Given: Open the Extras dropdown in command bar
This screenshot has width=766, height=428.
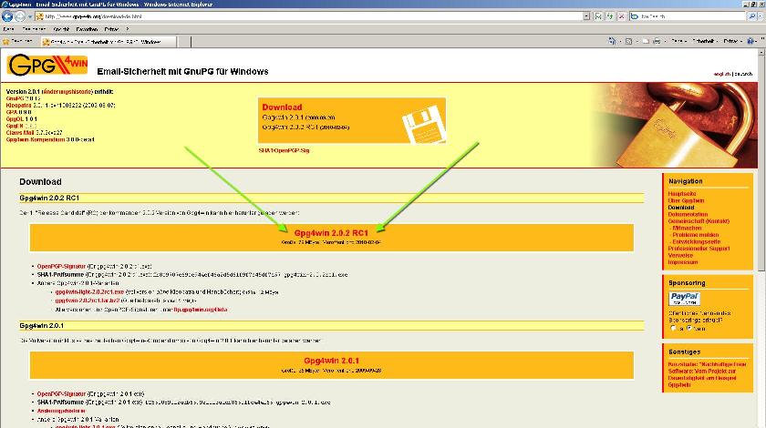Looking at the screenshot, I should [733, 42].
